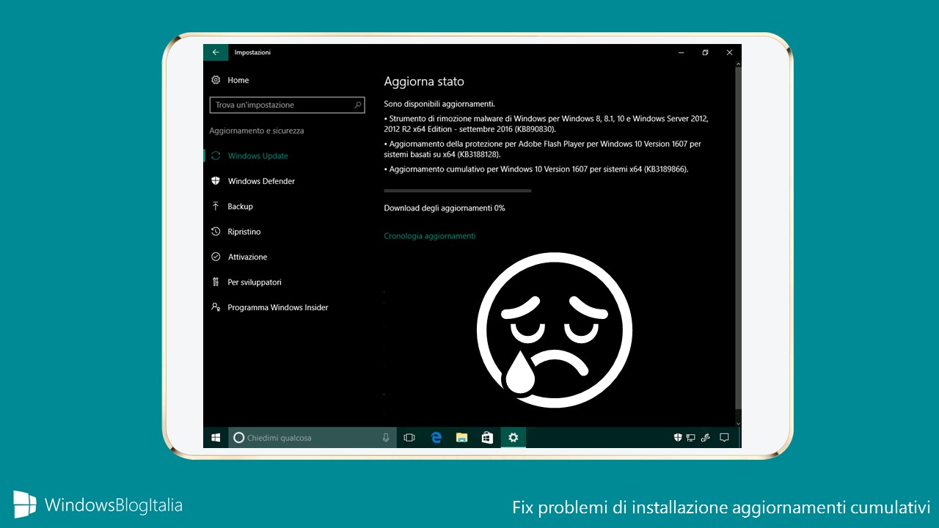Screen dimensions: 939x528
Task: Open Cronologia aggiornamenti link
Action: [x=430, y=236]
